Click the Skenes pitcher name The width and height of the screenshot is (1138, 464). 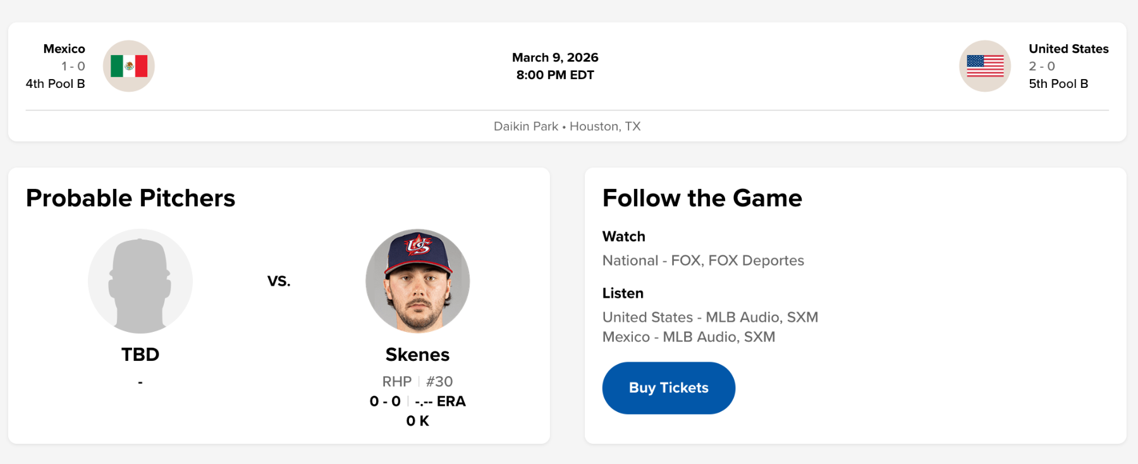click(x=417, y=355)
